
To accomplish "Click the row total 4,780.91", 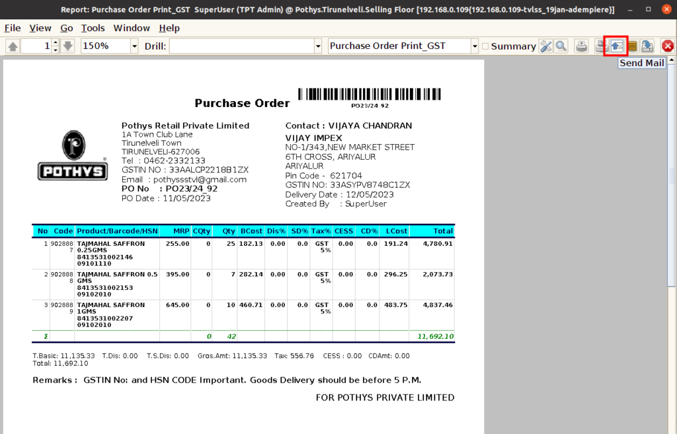I will click(438, 244).
